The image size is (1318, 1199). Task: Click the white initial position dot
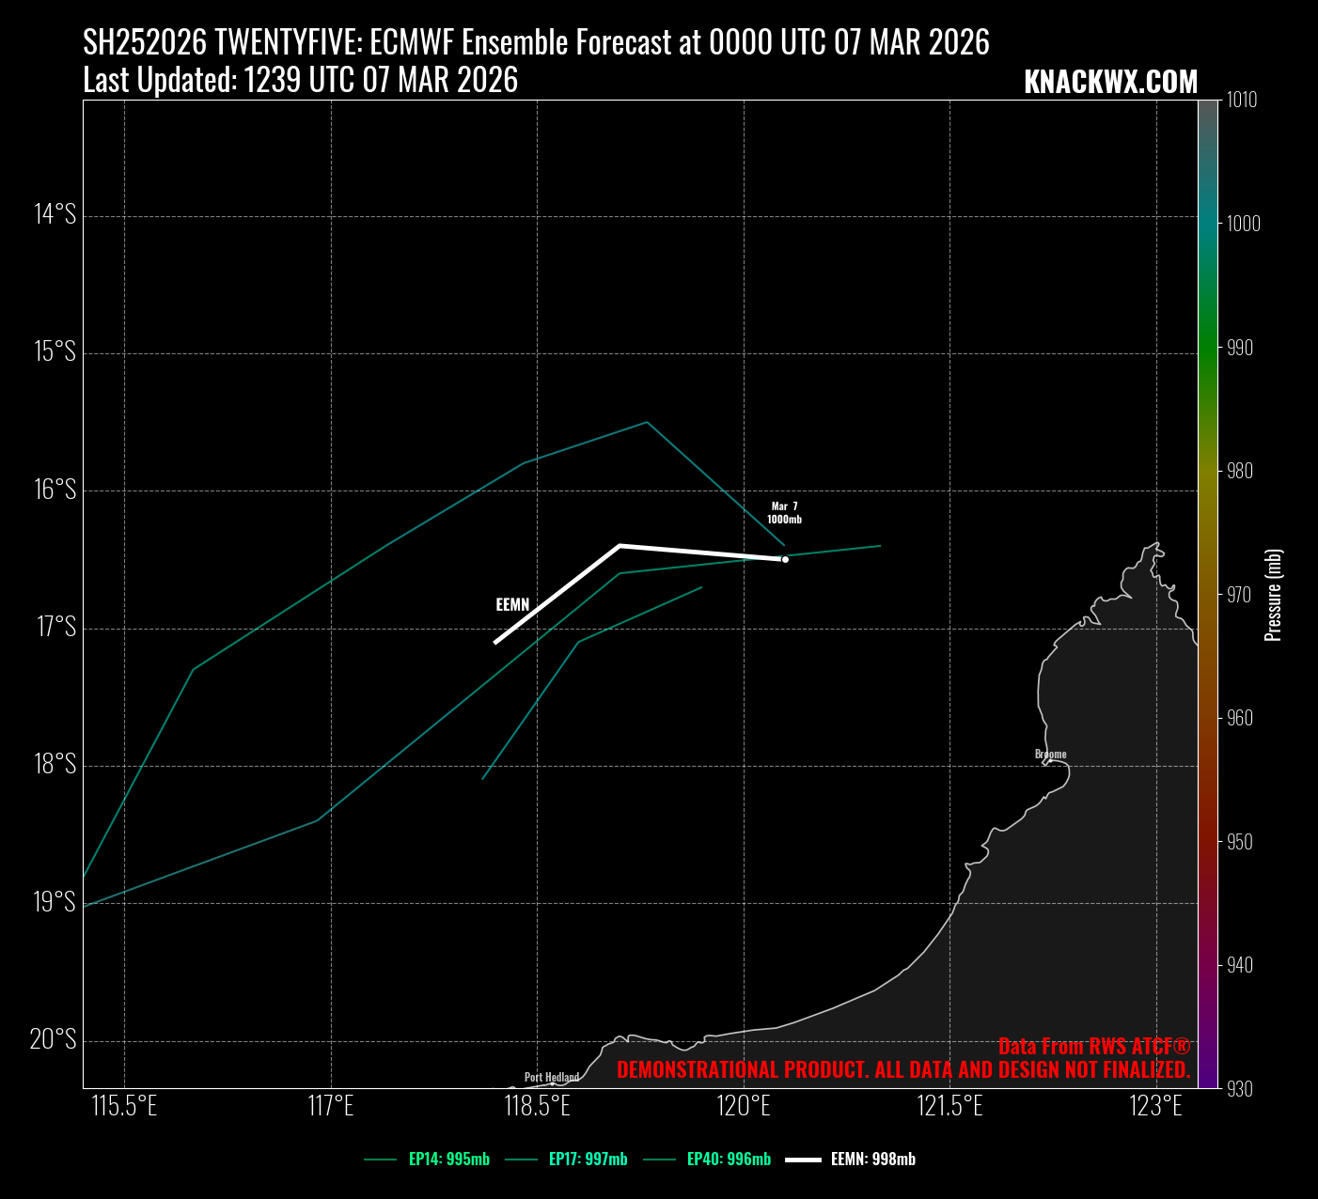click(785, 559)
